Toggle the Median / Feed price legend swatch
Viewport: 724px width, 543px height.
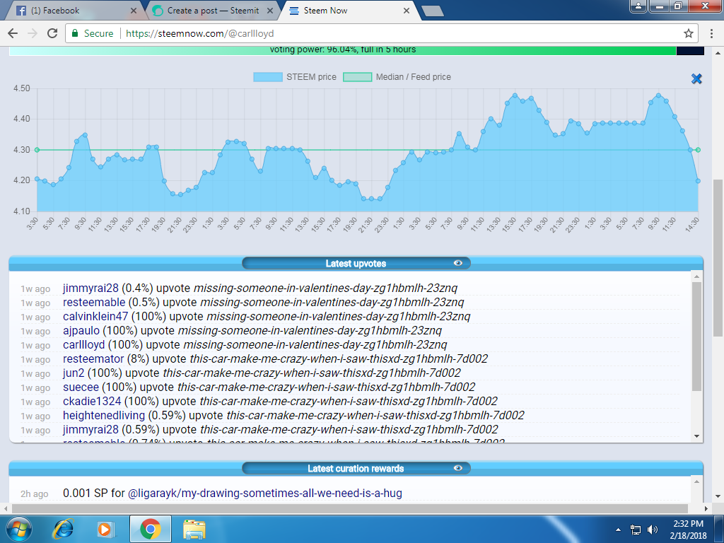(x=357, y=77)
